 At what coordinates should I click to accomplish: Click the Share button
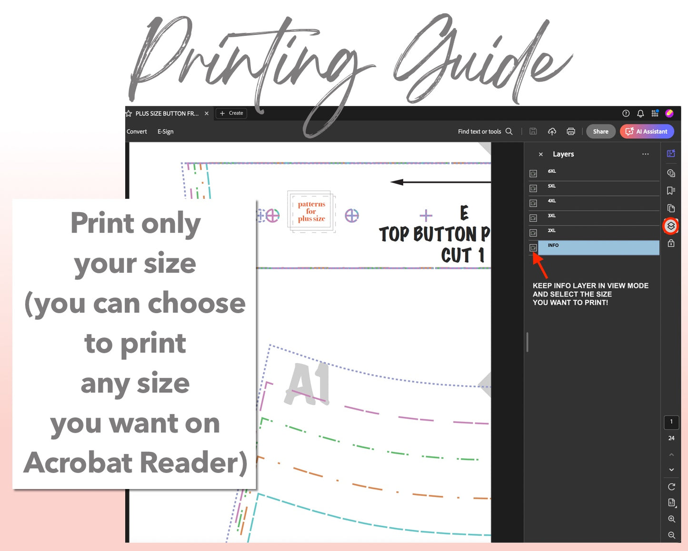600,132
